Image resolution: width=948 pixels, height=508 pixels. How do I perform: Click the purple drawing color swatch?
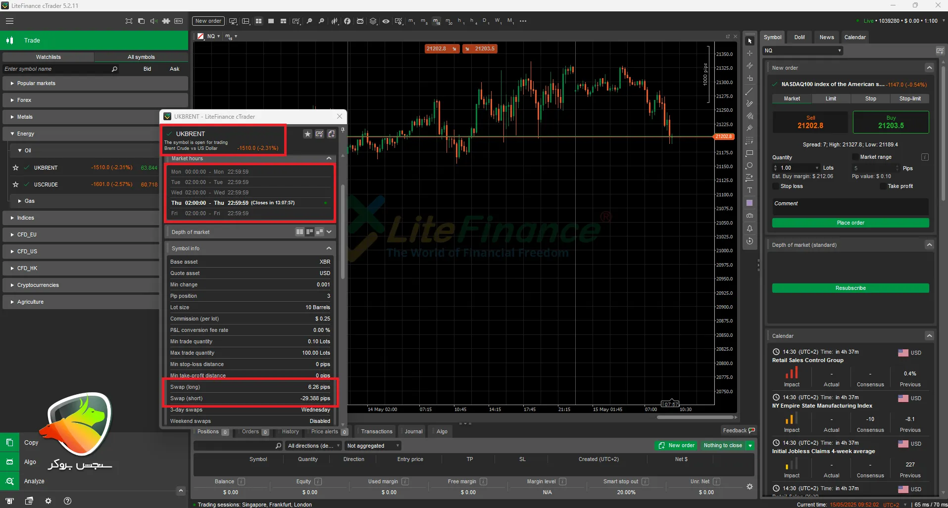tap(749, 203)
